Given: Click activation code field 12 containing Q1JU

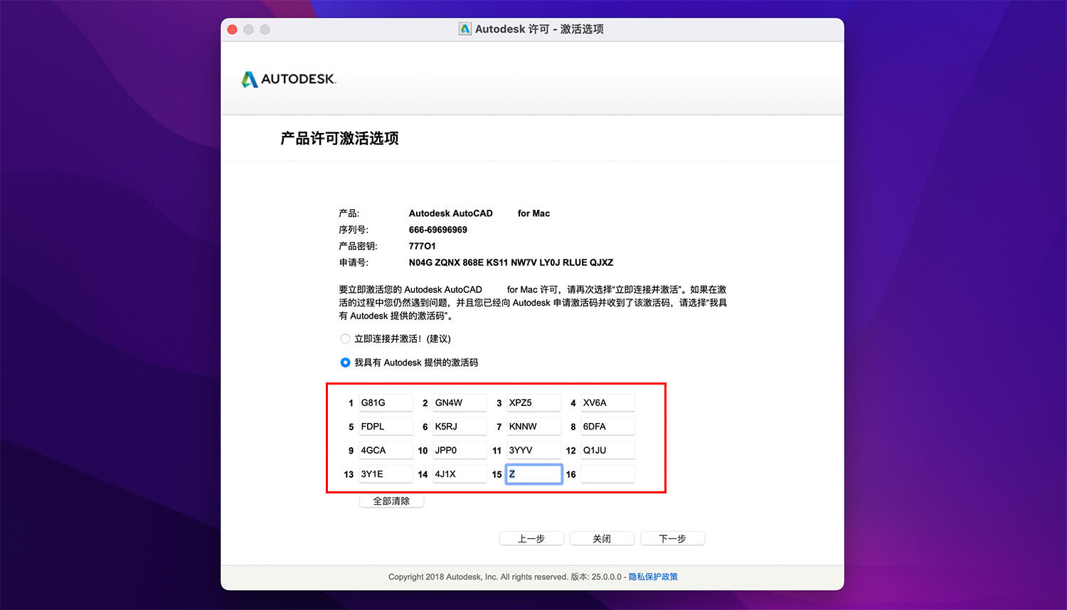Looking at the screenshot, I should pos(607,451).
